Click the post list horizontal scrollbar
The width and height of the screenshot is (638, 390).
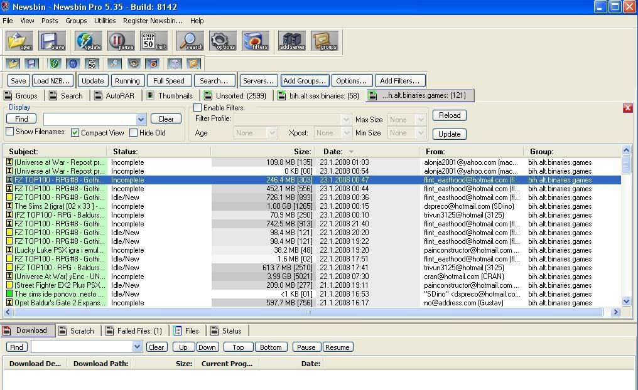click(x=308, y=312)
